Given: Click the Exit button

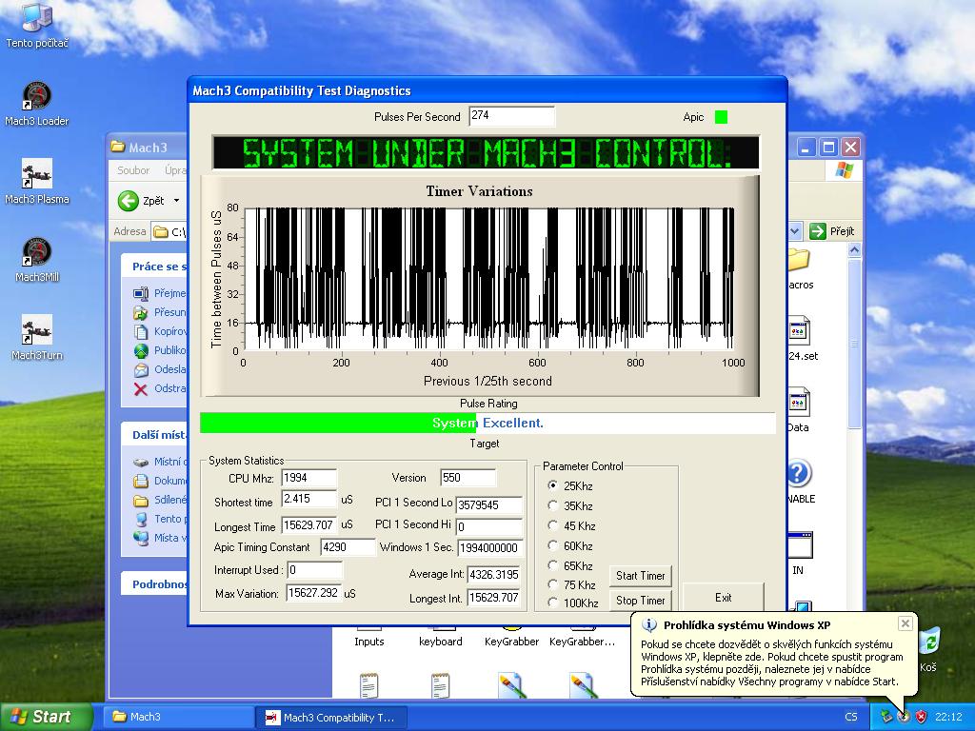Looking at the screenshot, I should tap(723, 597).
